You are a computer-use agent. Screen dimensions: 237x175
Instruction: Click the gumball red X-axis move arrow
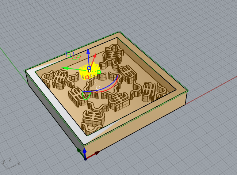pyautogui.click(x=95, y=55)
